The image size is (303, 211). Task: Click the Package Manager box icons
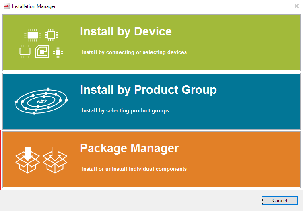tap(41, 160)
